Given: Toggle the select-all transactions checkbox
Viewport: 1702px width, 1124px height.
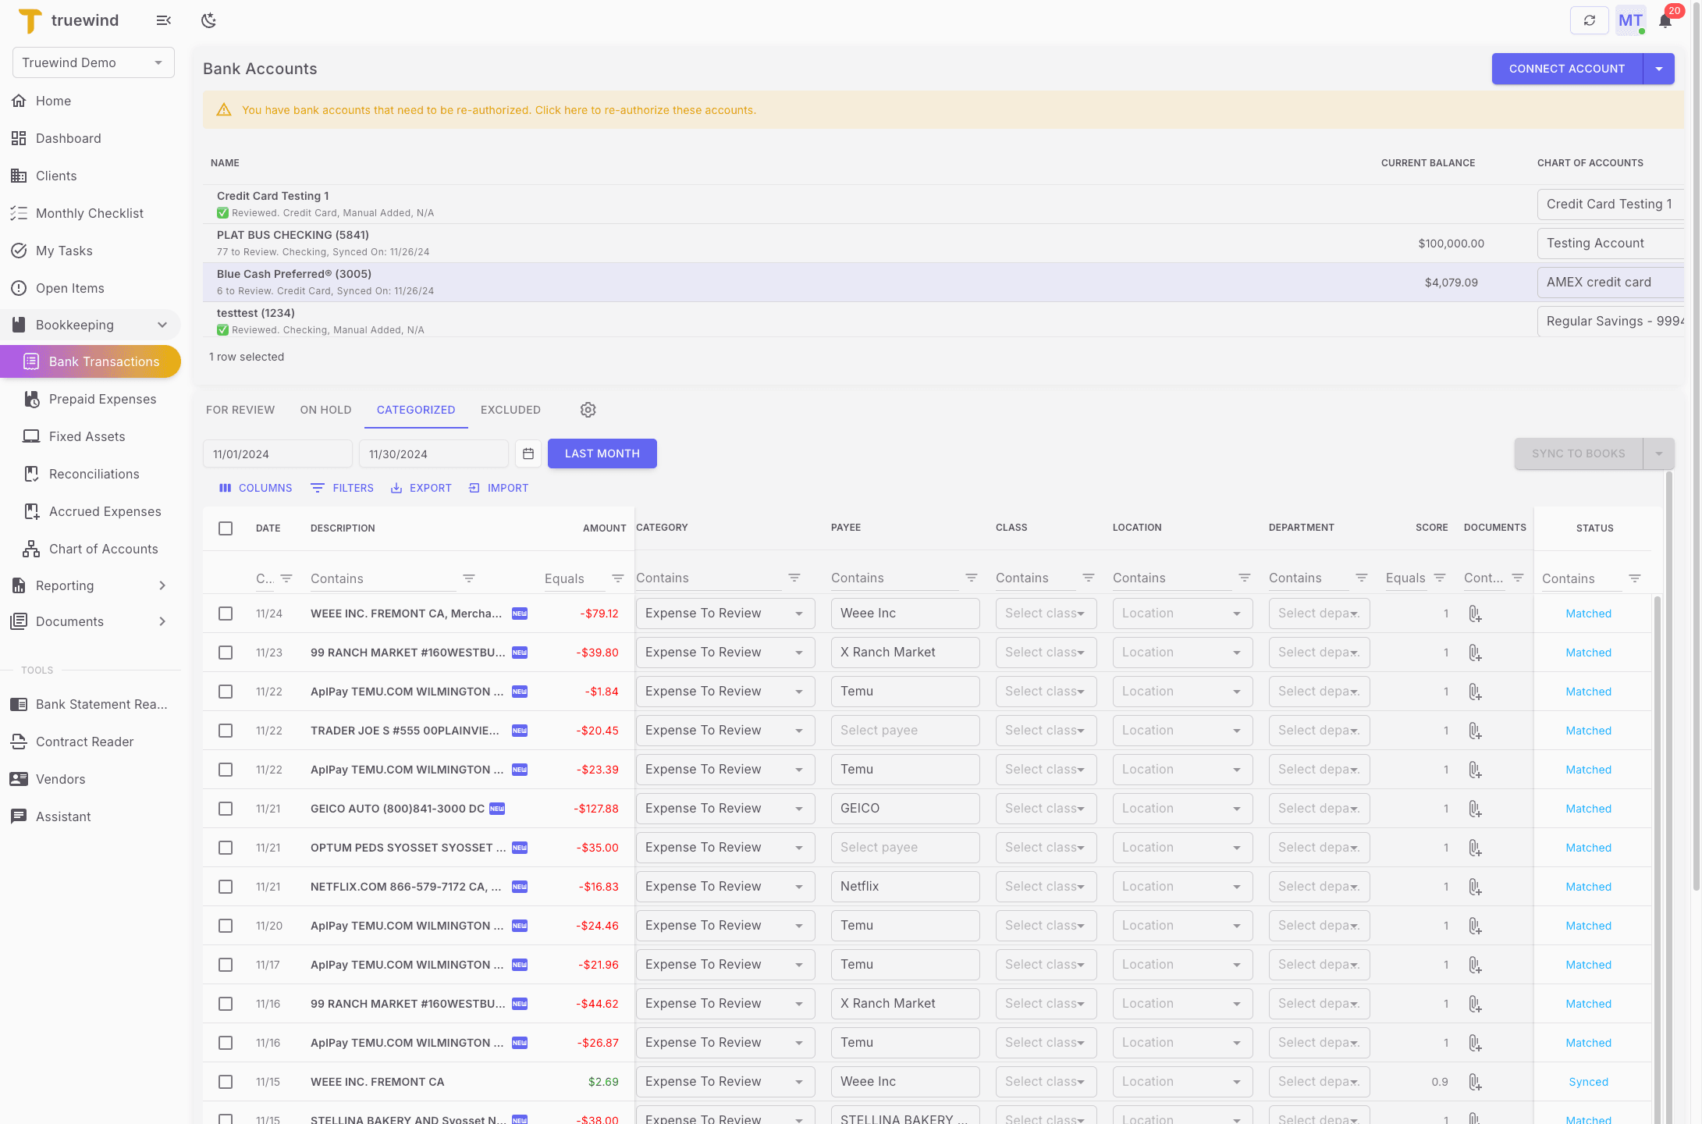Looking at the screenshot, I should [226, 528].
